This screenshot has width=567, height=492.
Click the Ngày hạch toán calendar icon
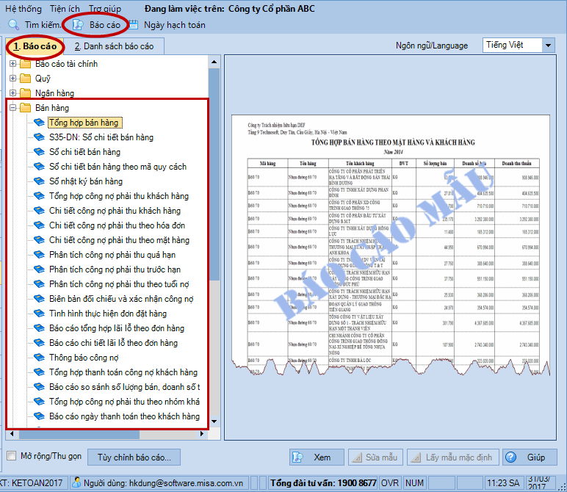[x=133, y=25]
